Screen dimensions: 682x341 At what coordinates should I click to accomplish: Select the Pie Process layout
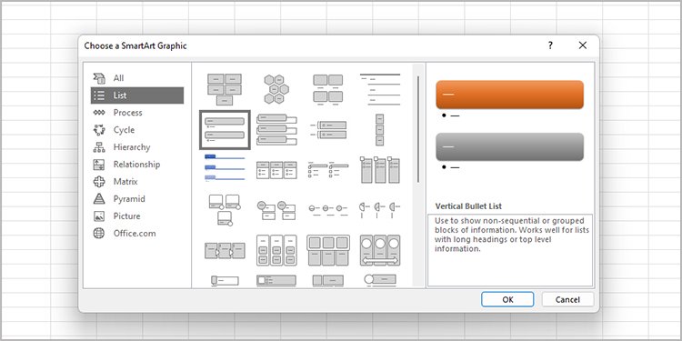pyautogui.click(x=380, y=209)
